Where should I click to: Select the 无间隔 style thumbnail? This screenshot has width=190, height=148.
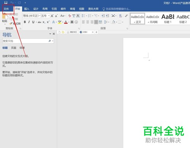(x=153, y=19)
